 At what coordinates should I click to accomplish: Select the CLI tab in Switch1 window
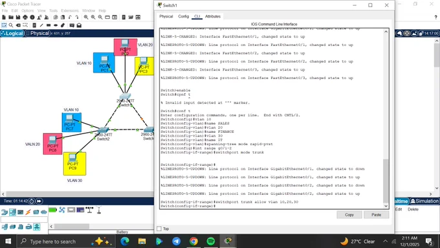(x=197, y=16)
